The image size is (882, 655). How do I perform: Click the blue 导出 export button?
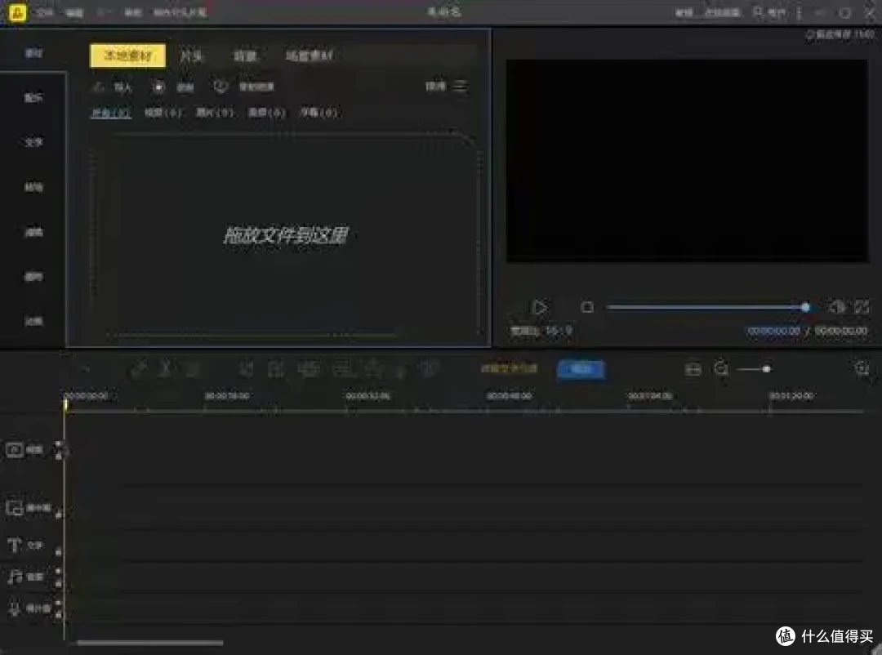(581, 369)
